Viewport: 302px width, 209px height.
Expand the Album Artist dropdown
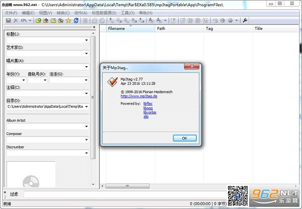click(87, 126)
